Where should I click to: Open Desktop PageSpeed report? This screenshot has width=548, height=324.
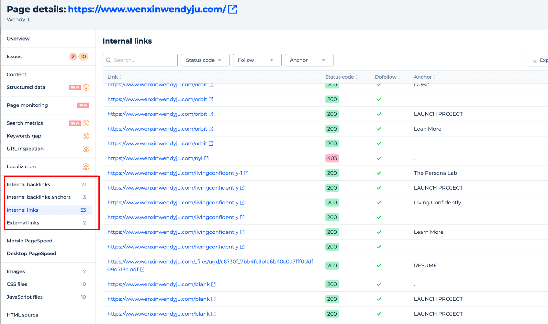coord(32,254)
